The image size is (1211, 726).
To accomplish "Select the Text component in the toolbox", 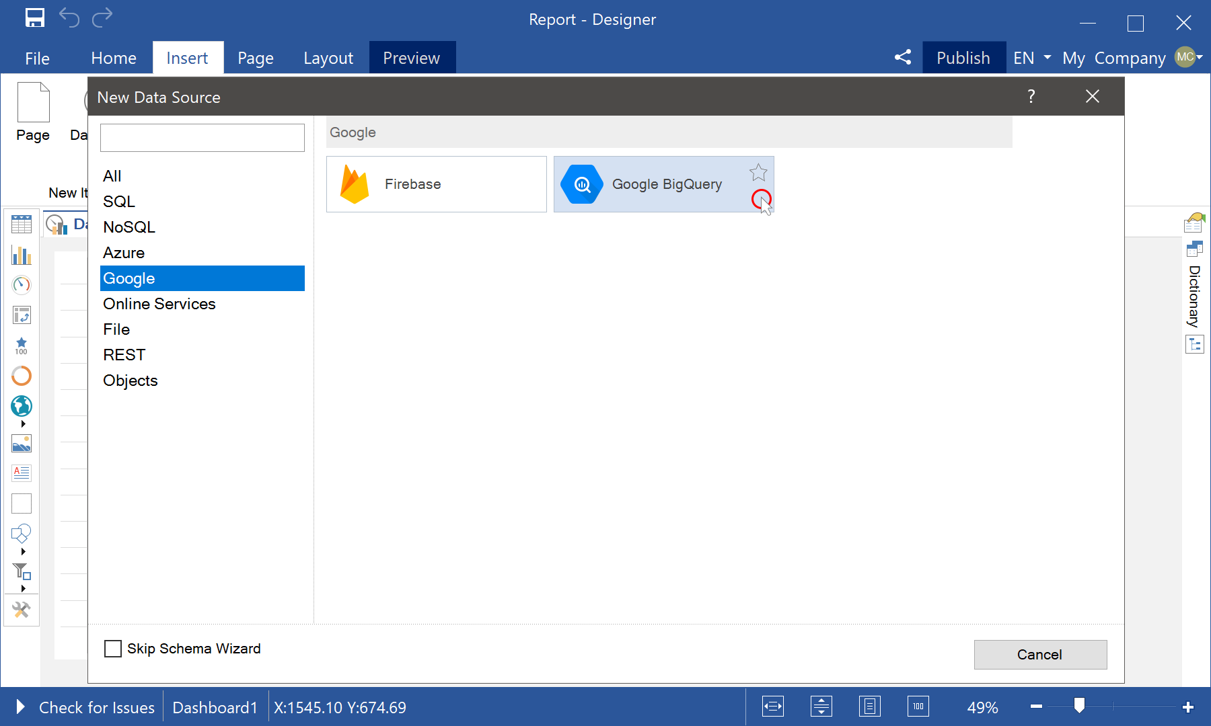I will pyautogui.click(x=22, y=473).
